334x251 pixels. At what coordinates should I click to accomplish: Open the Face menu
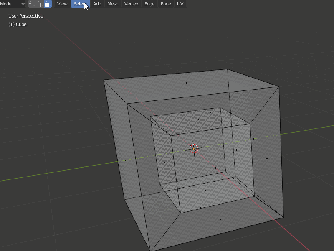tap(165, 4)
